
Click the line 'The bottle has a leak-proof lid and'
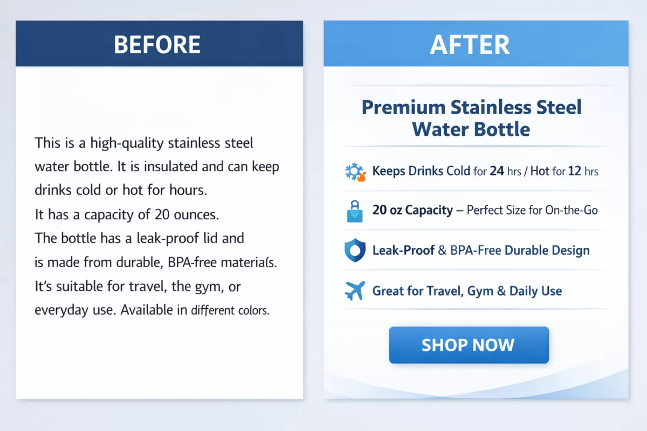[x=139, y=238]
